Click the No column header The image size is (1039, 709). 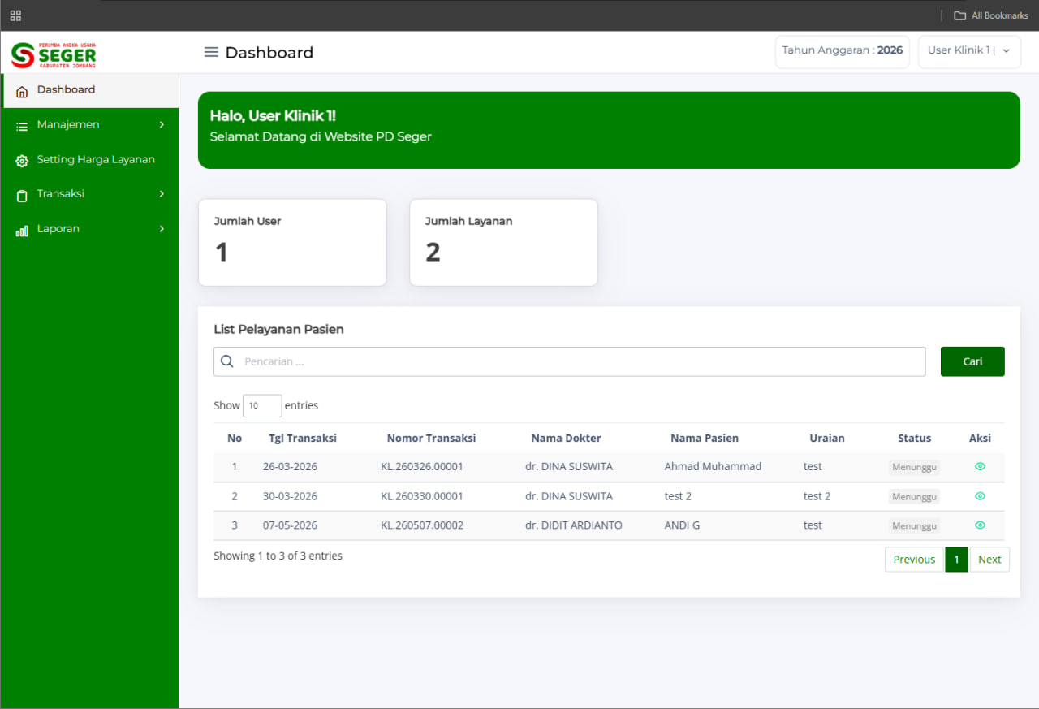pyautogui.click(x=235, y=438)
